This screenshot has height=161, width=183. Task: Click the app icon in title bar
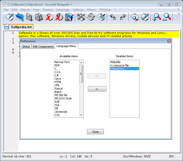5,4
